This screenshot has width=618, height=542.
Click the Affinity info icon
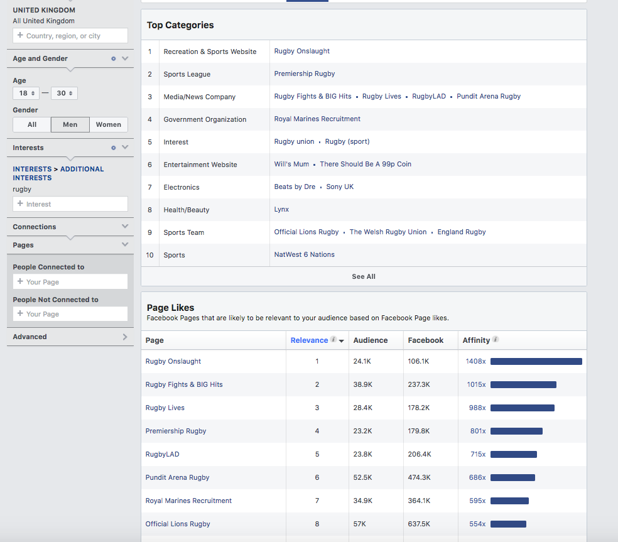point(496,339)
